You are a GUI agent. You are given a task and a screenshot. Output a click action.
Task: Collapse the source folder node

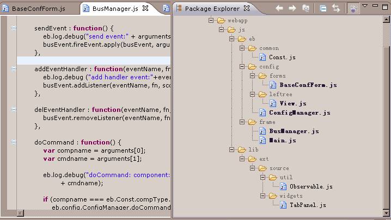click(x=252, y=168)
